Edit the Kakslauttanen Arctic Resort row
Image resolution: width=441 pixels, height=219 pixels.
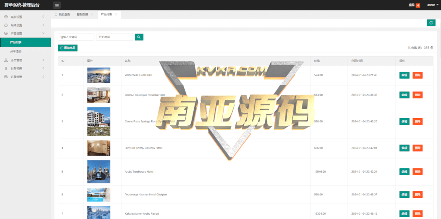[404, 214]
